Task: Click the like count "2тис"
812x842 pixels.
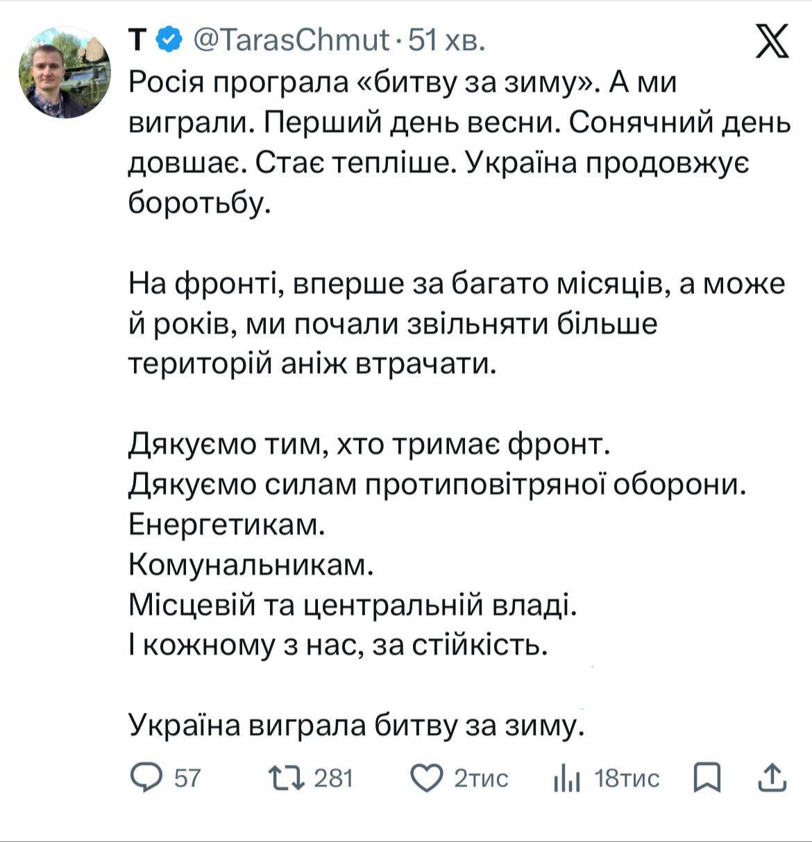Action: 481,778
